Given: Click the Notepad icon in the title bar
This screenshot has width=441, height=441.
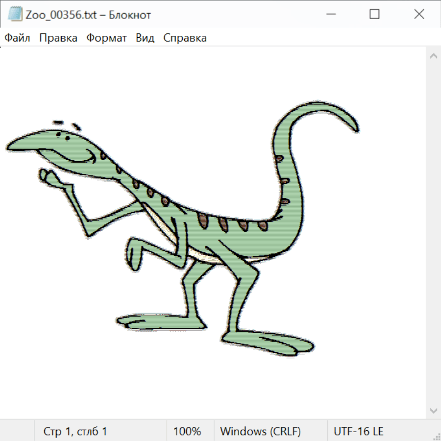Looking at the screenshot, I should click(x=15, y=15).
